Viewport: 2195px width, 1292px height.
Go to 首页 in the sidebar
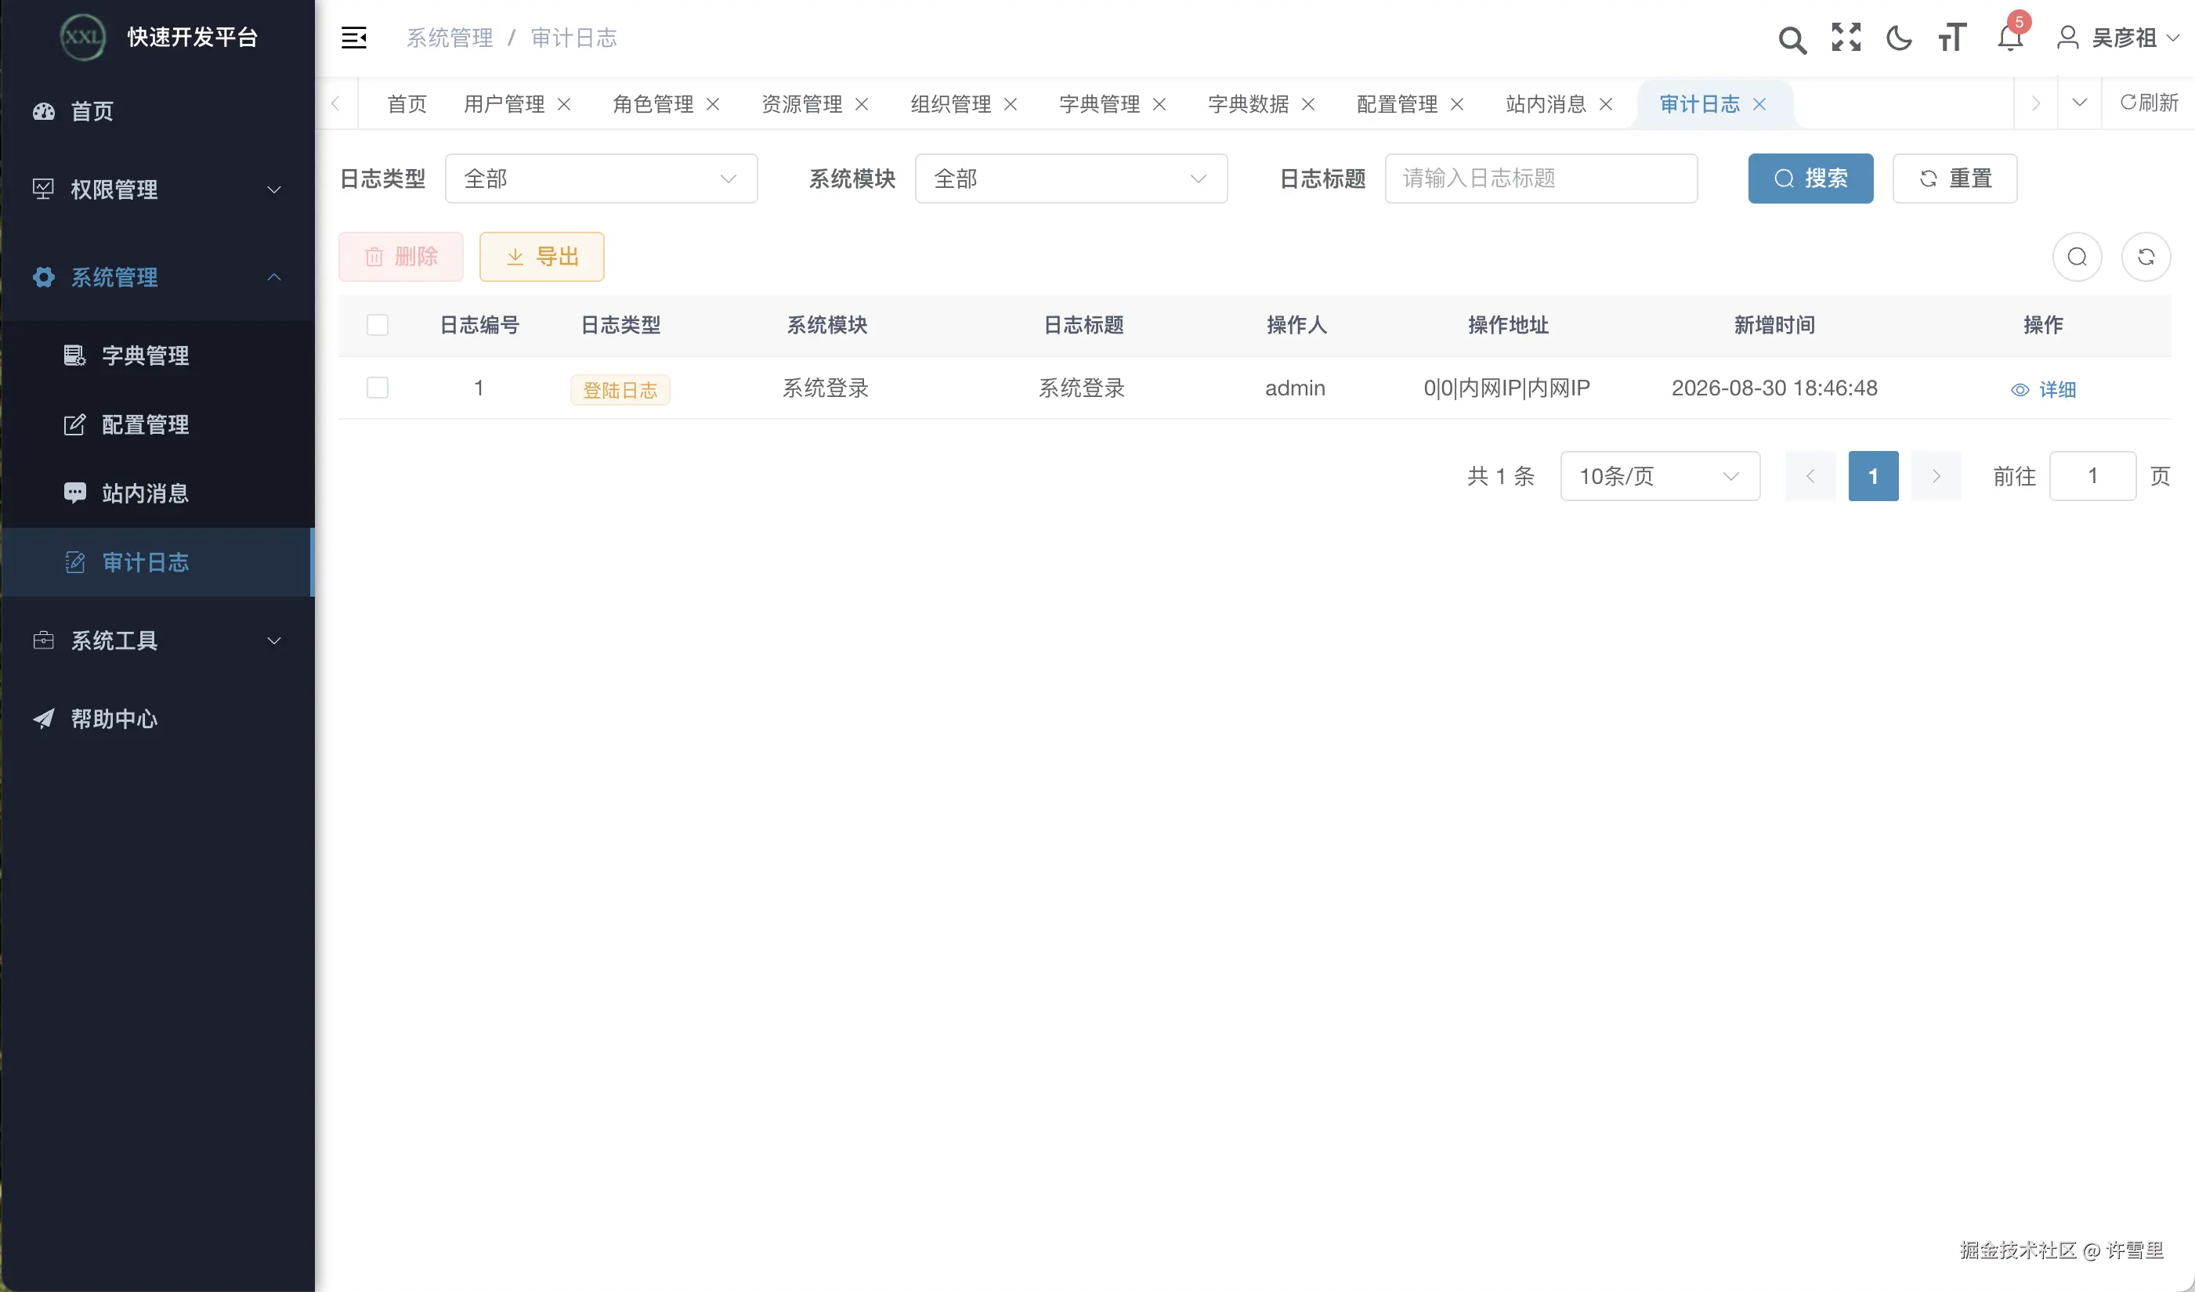157,111
